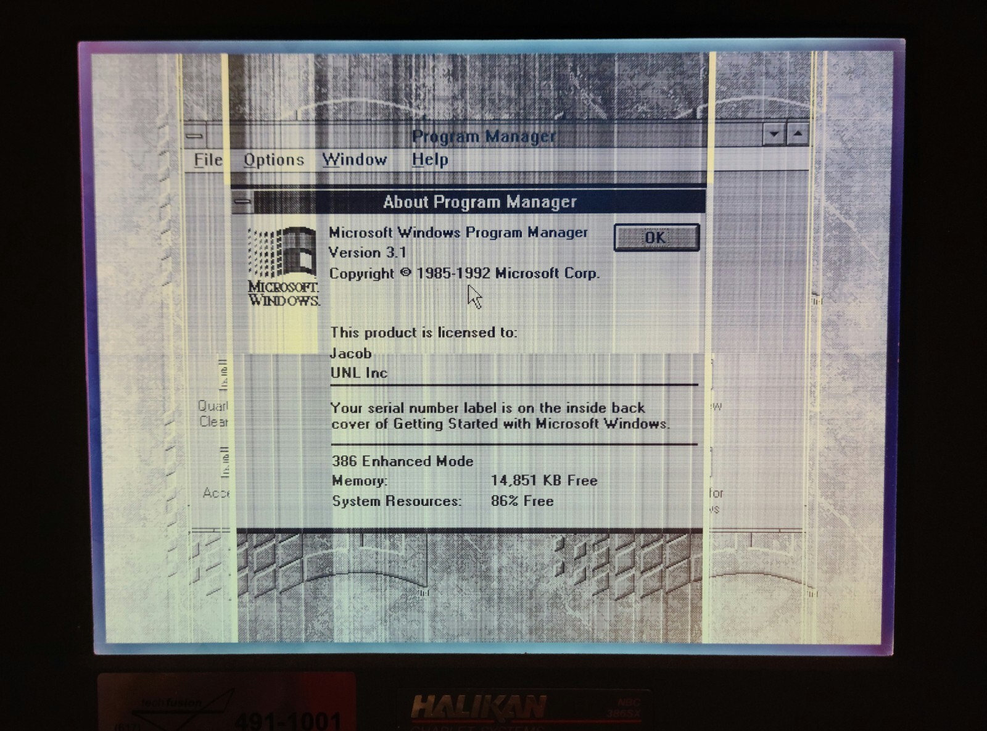The image size is (987, 731).
Task: Click the '86% Free' system resources value
Action: [522, 501]
